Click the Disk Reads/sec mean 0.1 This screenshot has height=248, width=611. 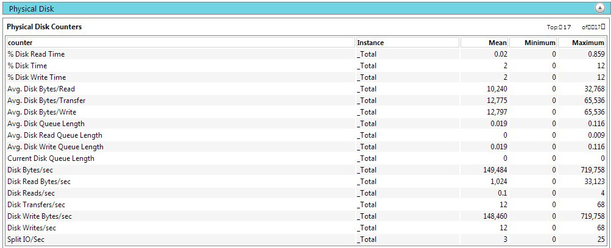click(x=503, y=193)
